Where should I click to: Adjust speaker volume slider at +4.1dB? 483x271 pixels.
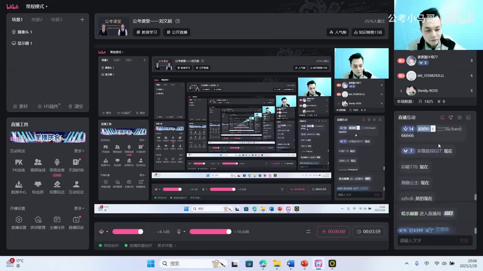128,231
